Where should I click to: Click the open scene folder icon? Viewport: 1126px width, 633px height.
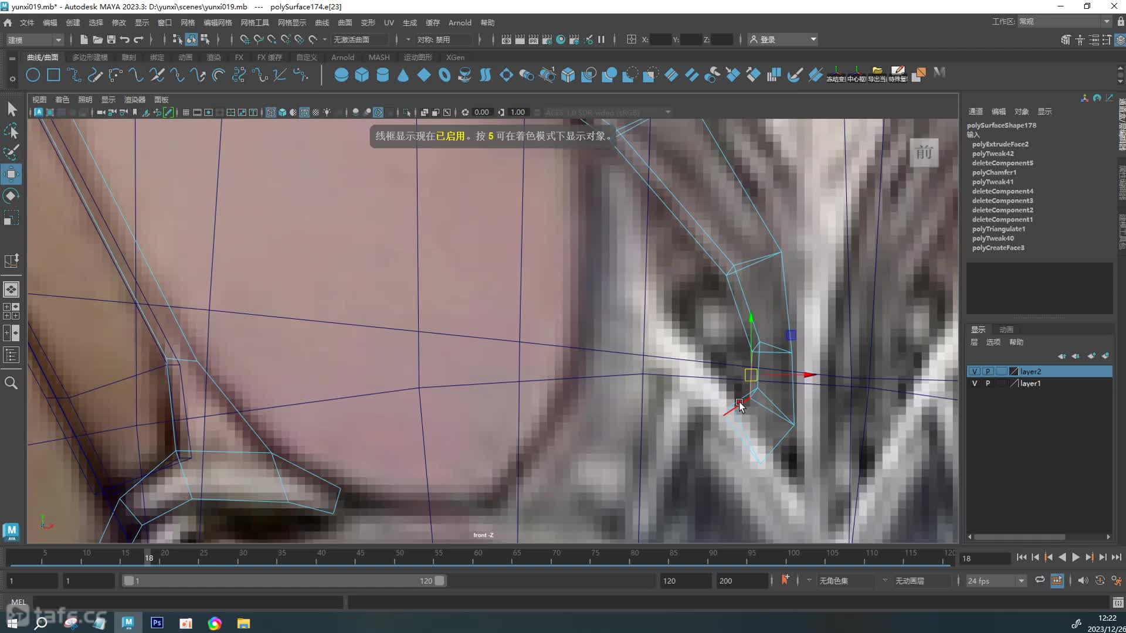97,39
